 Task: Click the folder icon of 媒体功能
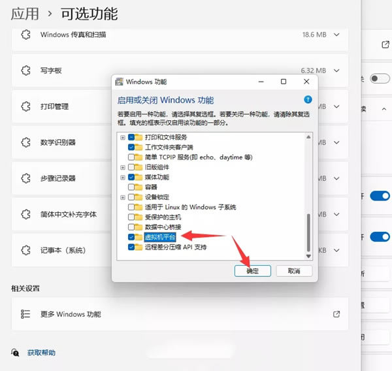139,177
